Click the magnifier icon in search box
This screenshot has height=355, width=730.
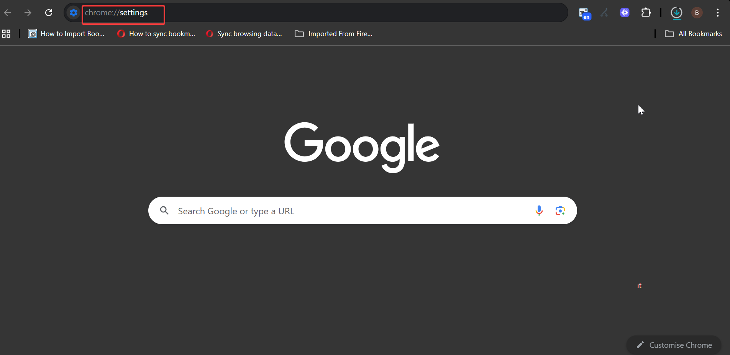(x=164, y=210)
